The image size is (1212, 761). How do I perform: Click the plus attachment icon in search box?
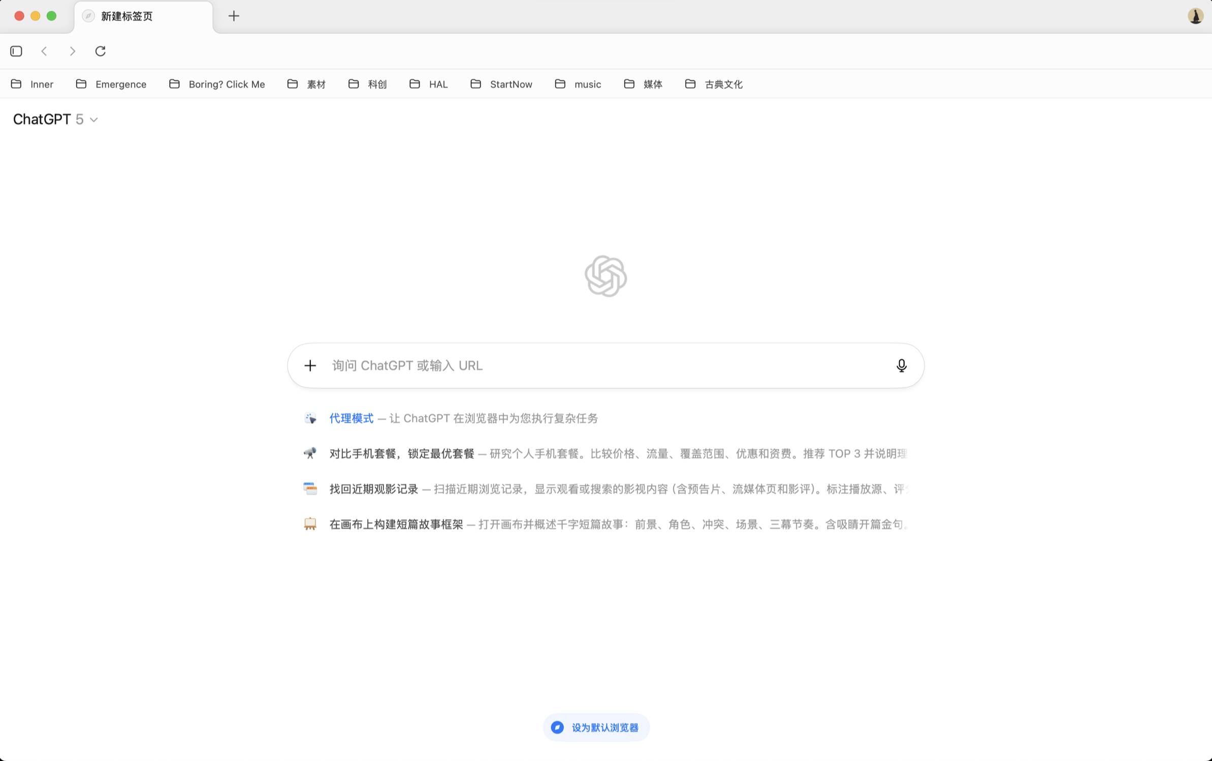point(310,366)
